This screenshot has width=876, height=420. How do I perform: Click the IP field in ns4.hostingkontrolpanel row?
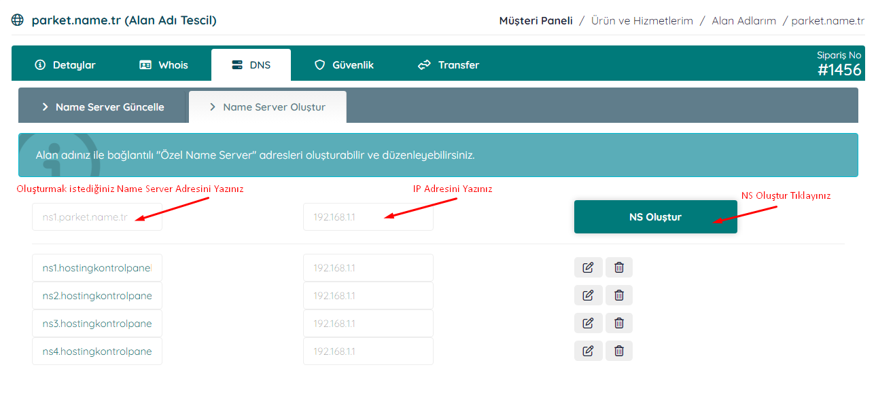click(x=368, y=351)
